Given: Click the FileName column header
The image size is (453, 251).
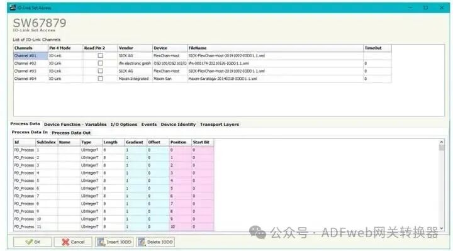Looking at the screenshot, I should (x=276, y=48).
